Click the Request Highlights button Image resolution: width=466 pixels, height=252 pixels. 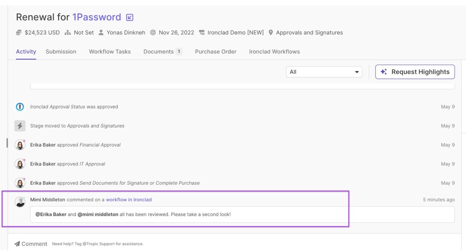coord(415,72)
